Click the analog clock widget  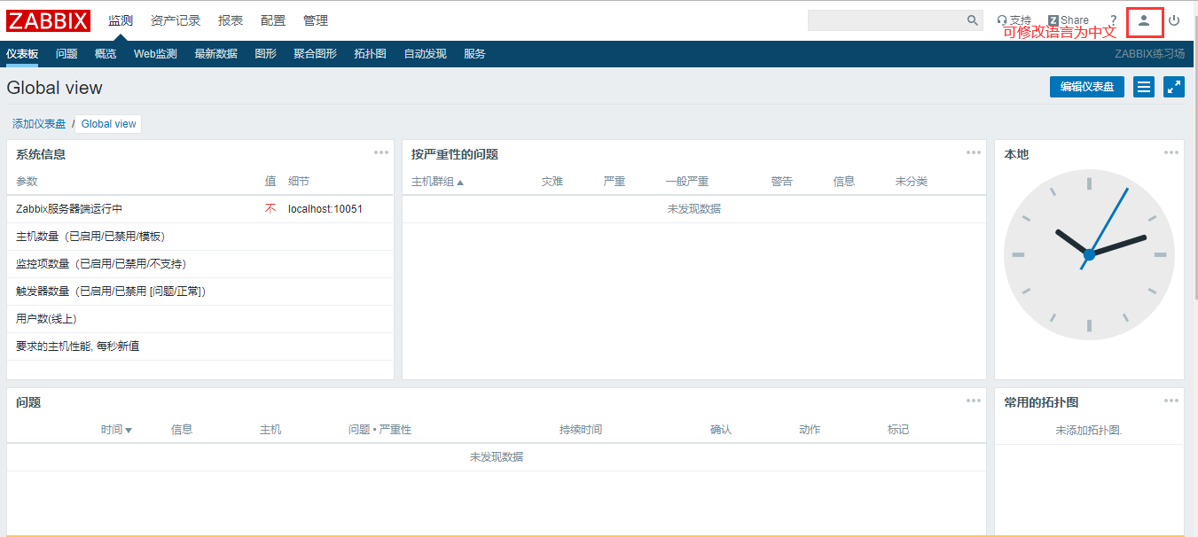(x=1089, y=254)
